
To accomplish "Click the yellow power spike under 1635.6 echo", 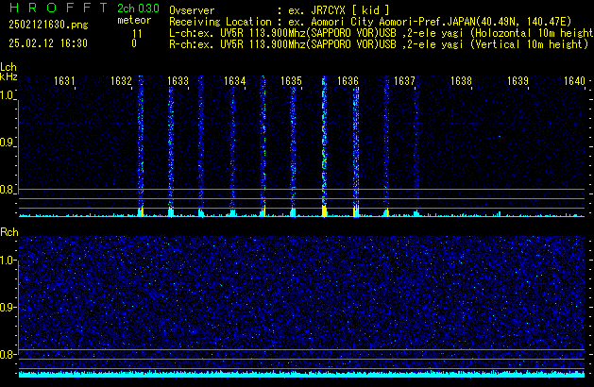I will 324,210.
